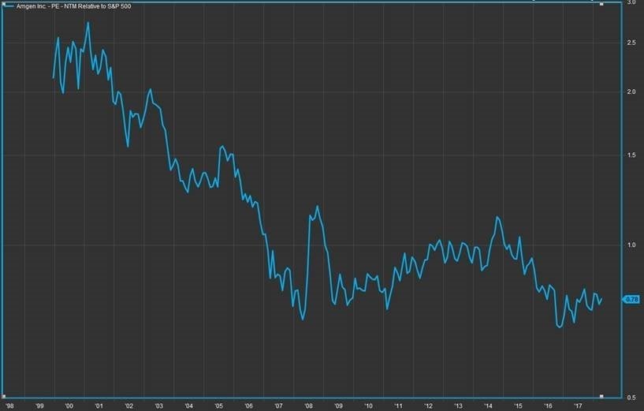Viewport: 644px width, 411px height.
Task: Click the 2.0 y-axis label
Action: click(631, 92)
